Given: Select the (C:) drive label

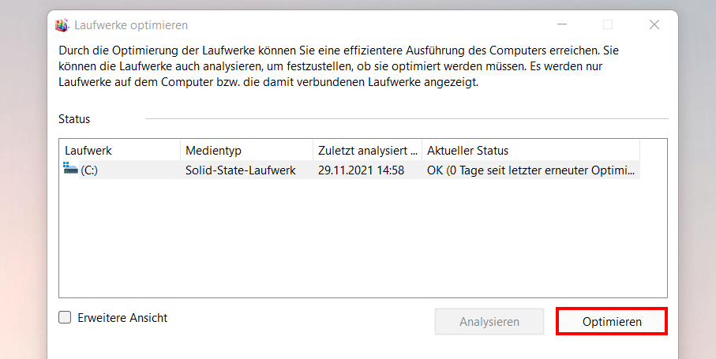Looking at the screenshot, I should click(89, 170).
